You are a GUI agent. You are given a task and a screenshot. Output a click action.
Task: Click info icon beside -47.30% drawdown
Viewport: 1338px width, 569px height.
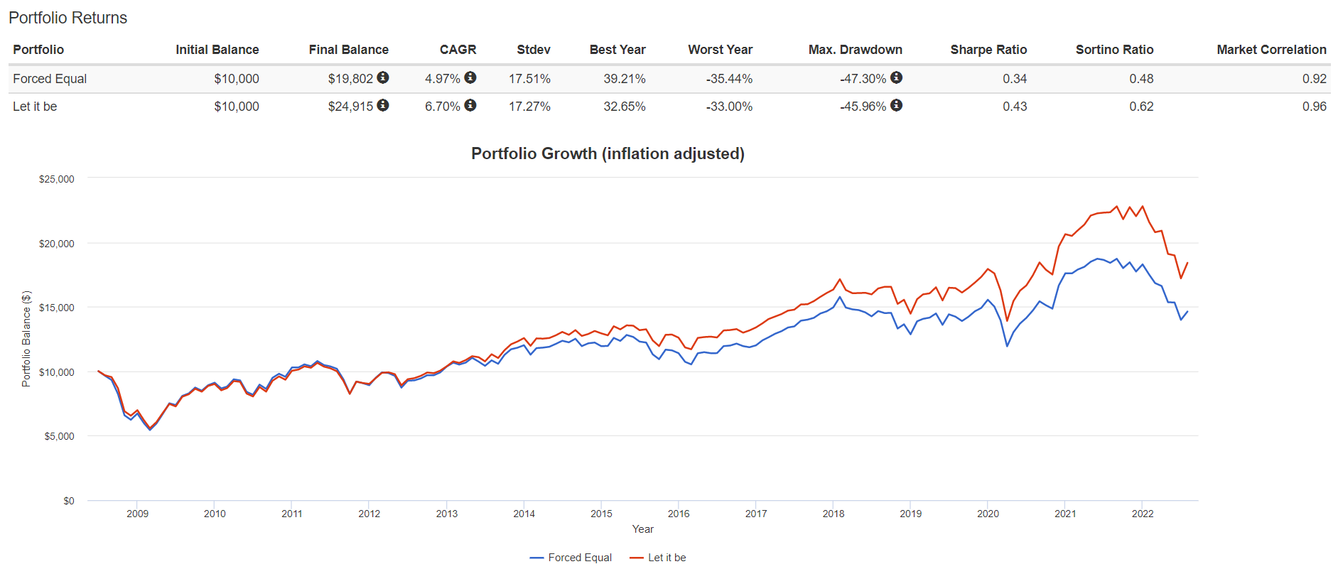(x=897, y=77)
